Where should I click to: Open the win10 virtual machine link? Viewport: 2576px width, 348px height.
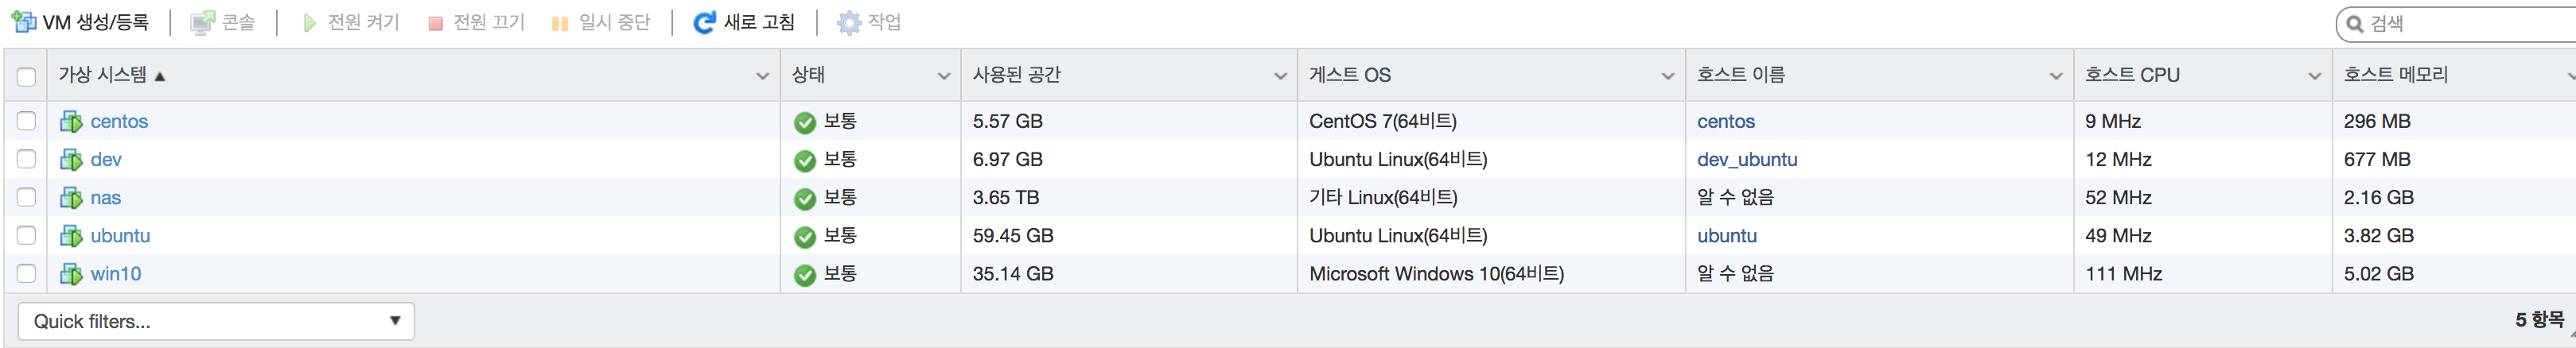click(115, 273)
